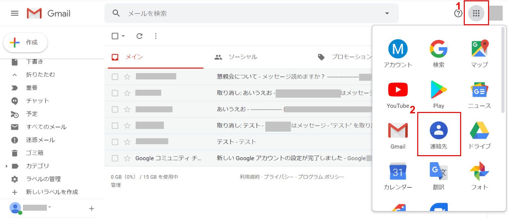Star the テスト - テスト email
The width and height of the screenshot is (509, 218).
pos(127,142)
